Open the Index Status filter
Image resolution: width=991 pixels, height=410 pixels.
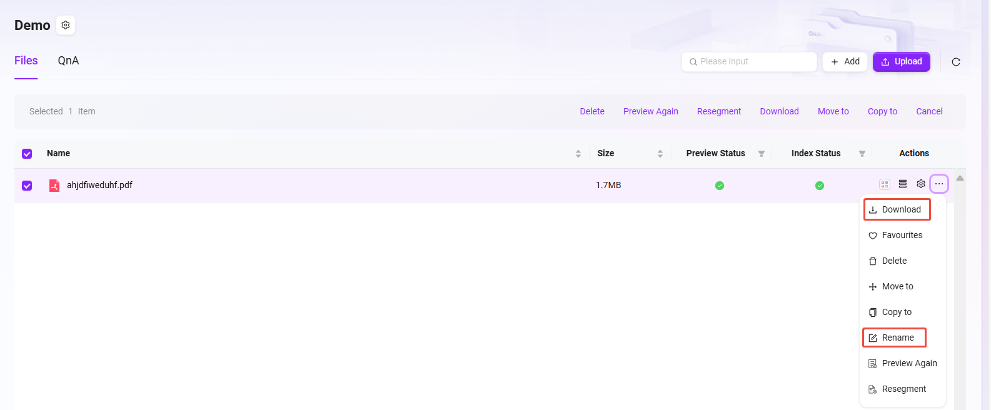pyautogui.click(x=862, y=154)
